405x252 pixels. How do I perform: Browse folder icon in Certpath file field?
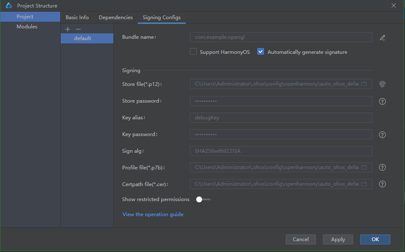(x=364, y=184)
